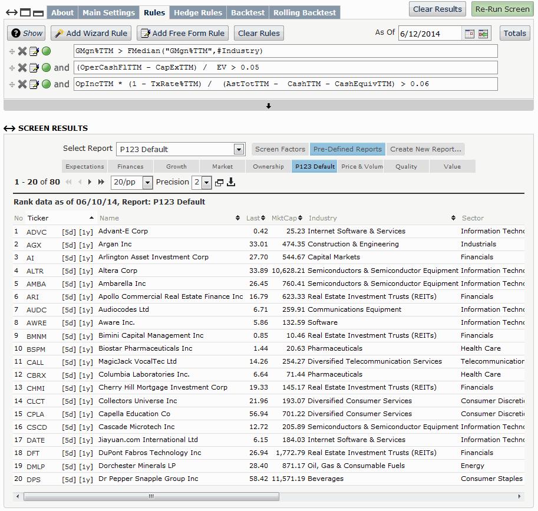Choose the Quality report
Image resolution: width=538 pixels, height=511 pixels.
click(406, 166)
